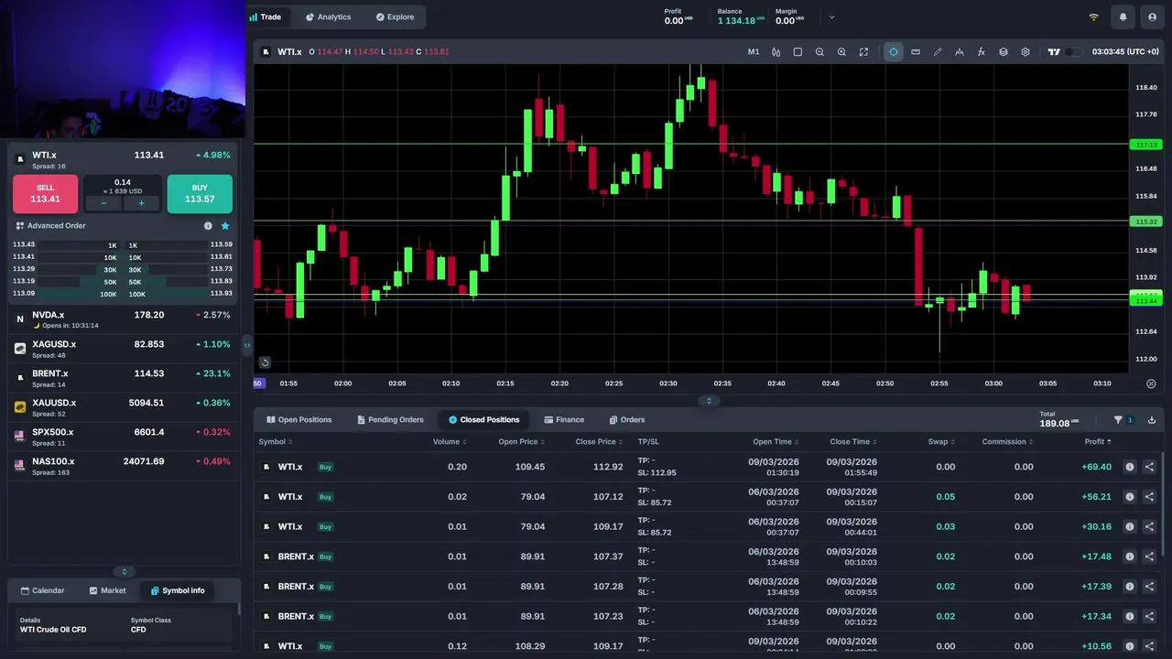The height and width of the screenshot is (659, 1172).
Task: Expand the account balance dropdown chevron
Action: tap(831, 17)
